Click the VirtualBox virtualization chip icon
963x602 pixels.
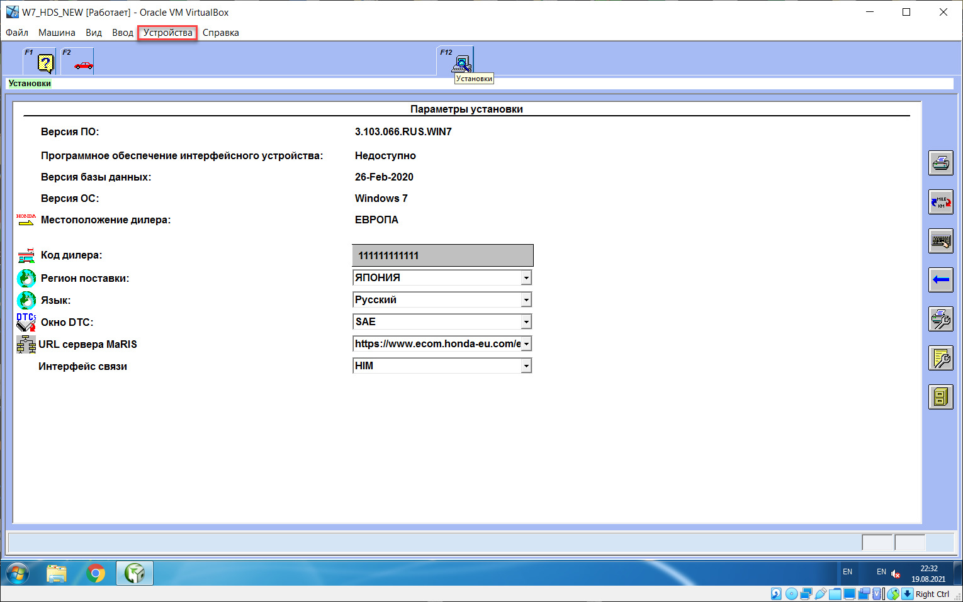877,594
